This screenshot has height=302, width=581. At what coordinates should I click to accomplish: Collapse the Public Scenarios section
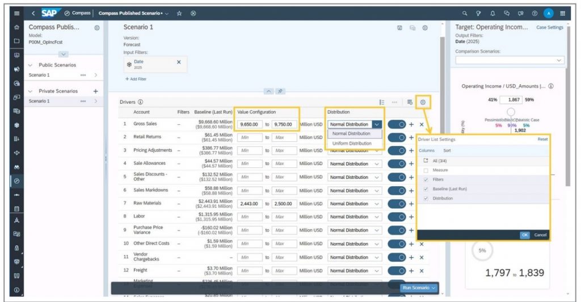click(x=31, y=65)
